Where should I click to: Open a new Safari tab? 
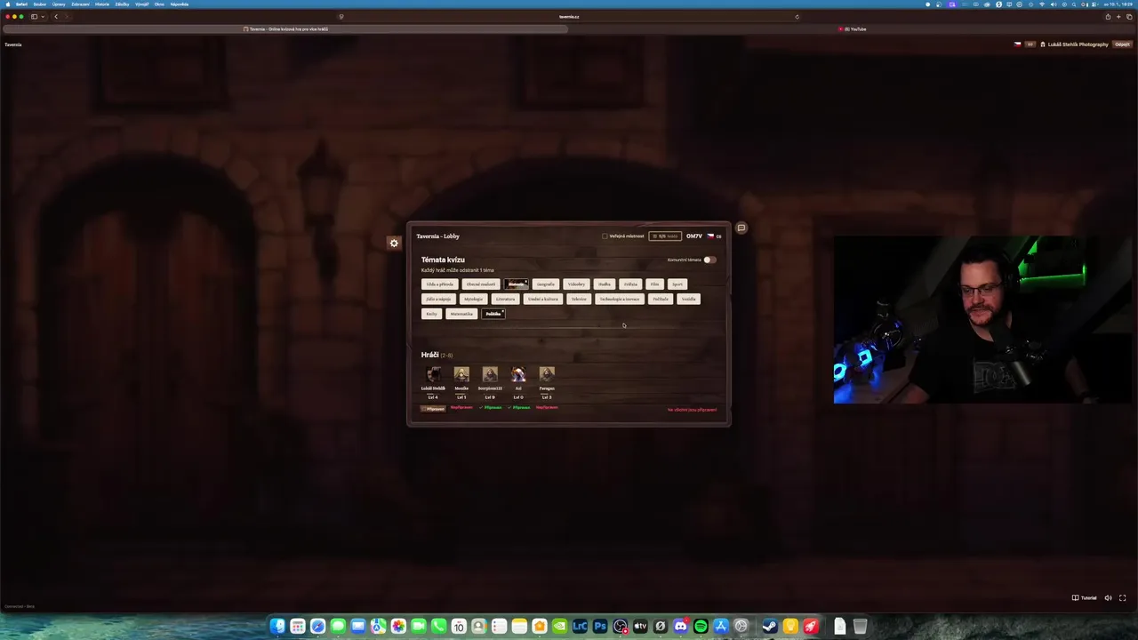[1118, 16]
